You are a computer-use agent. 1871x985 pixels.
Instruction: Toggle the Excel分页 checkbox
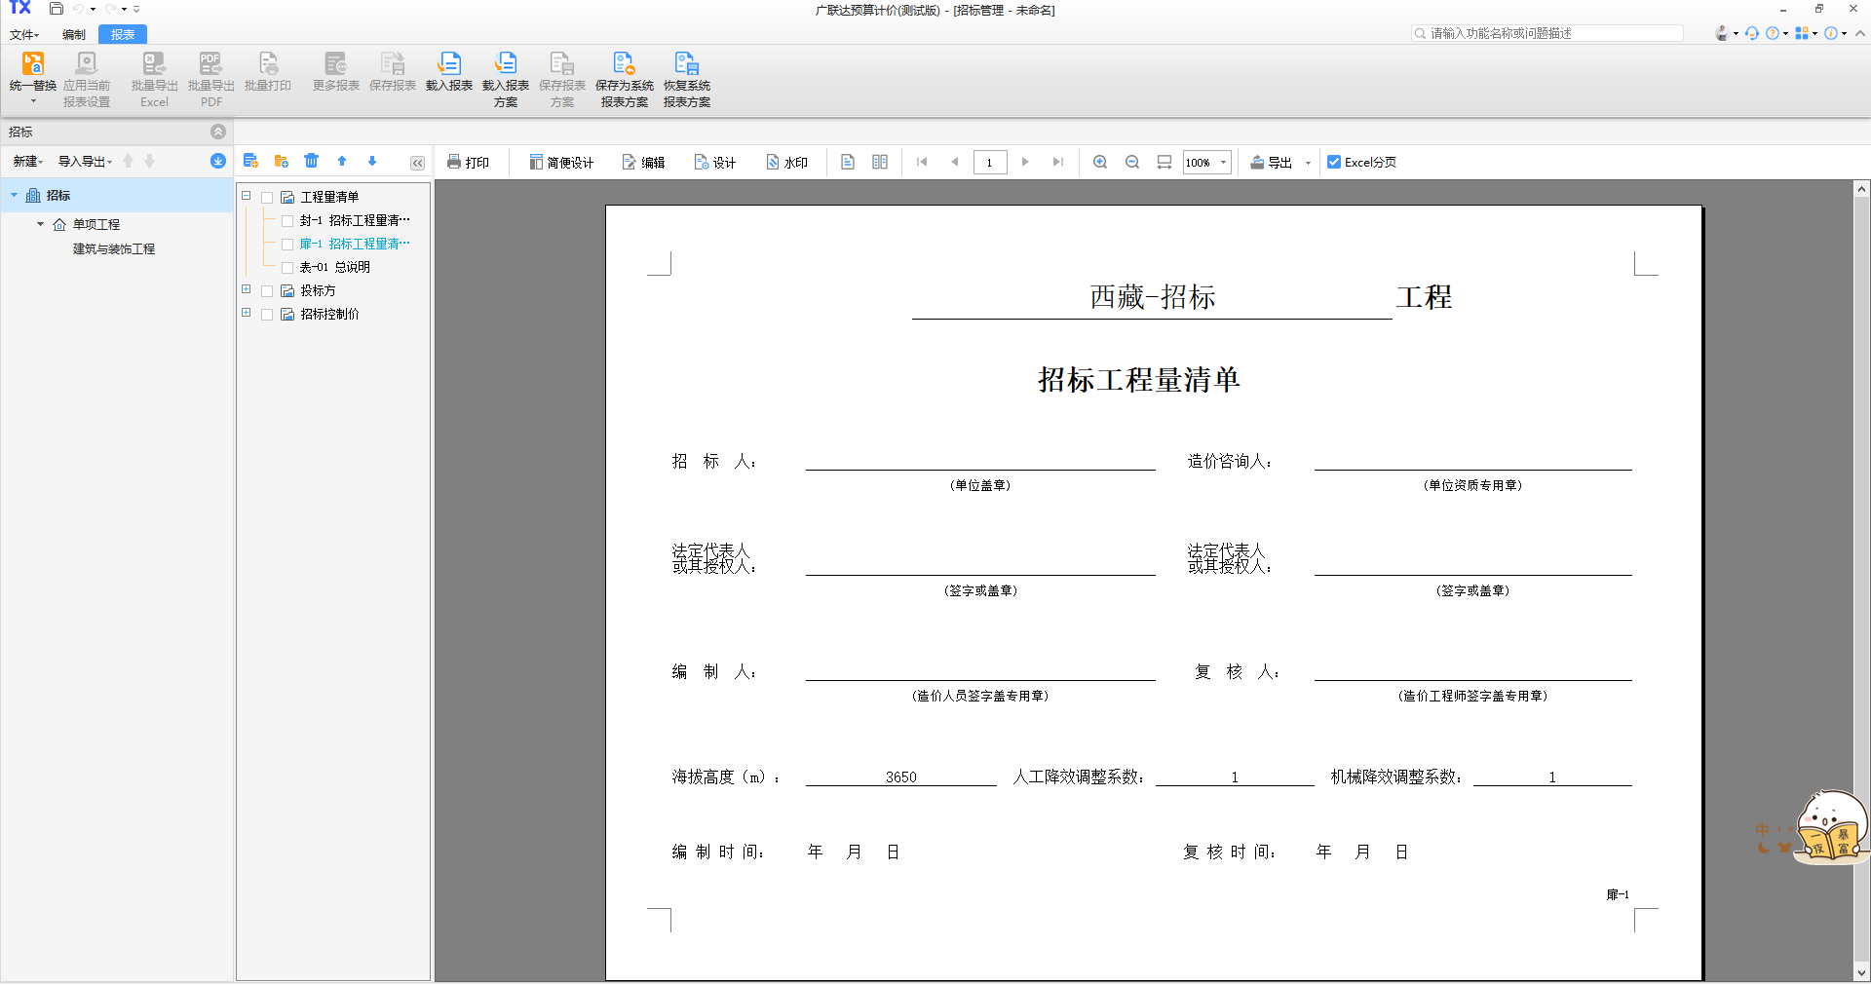point(1334,162)
